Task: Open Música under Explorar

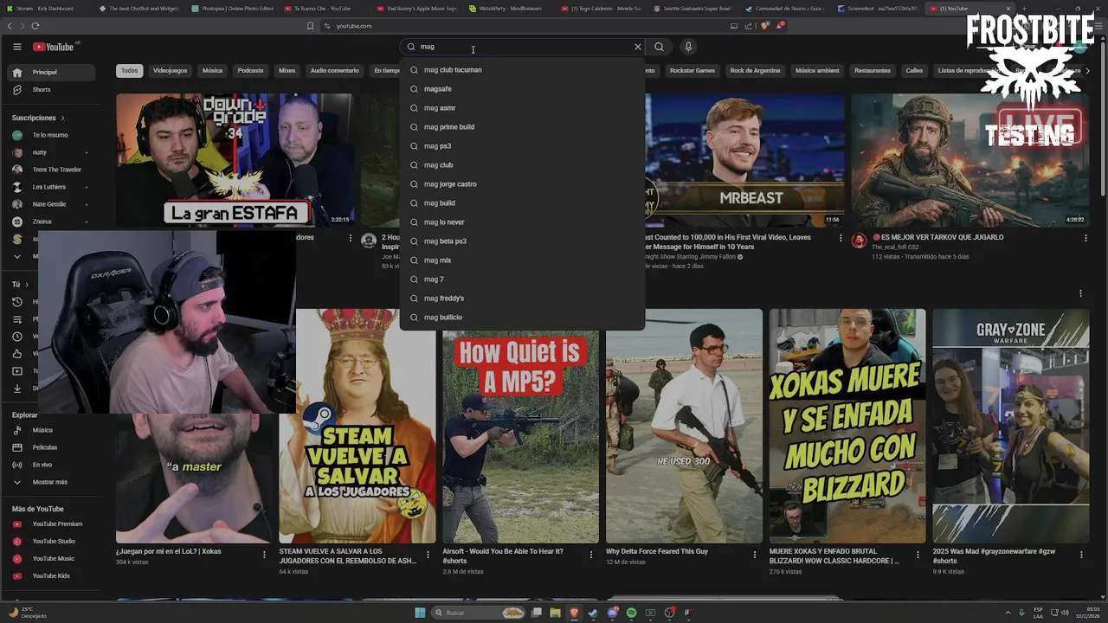Action: [52, 430]
